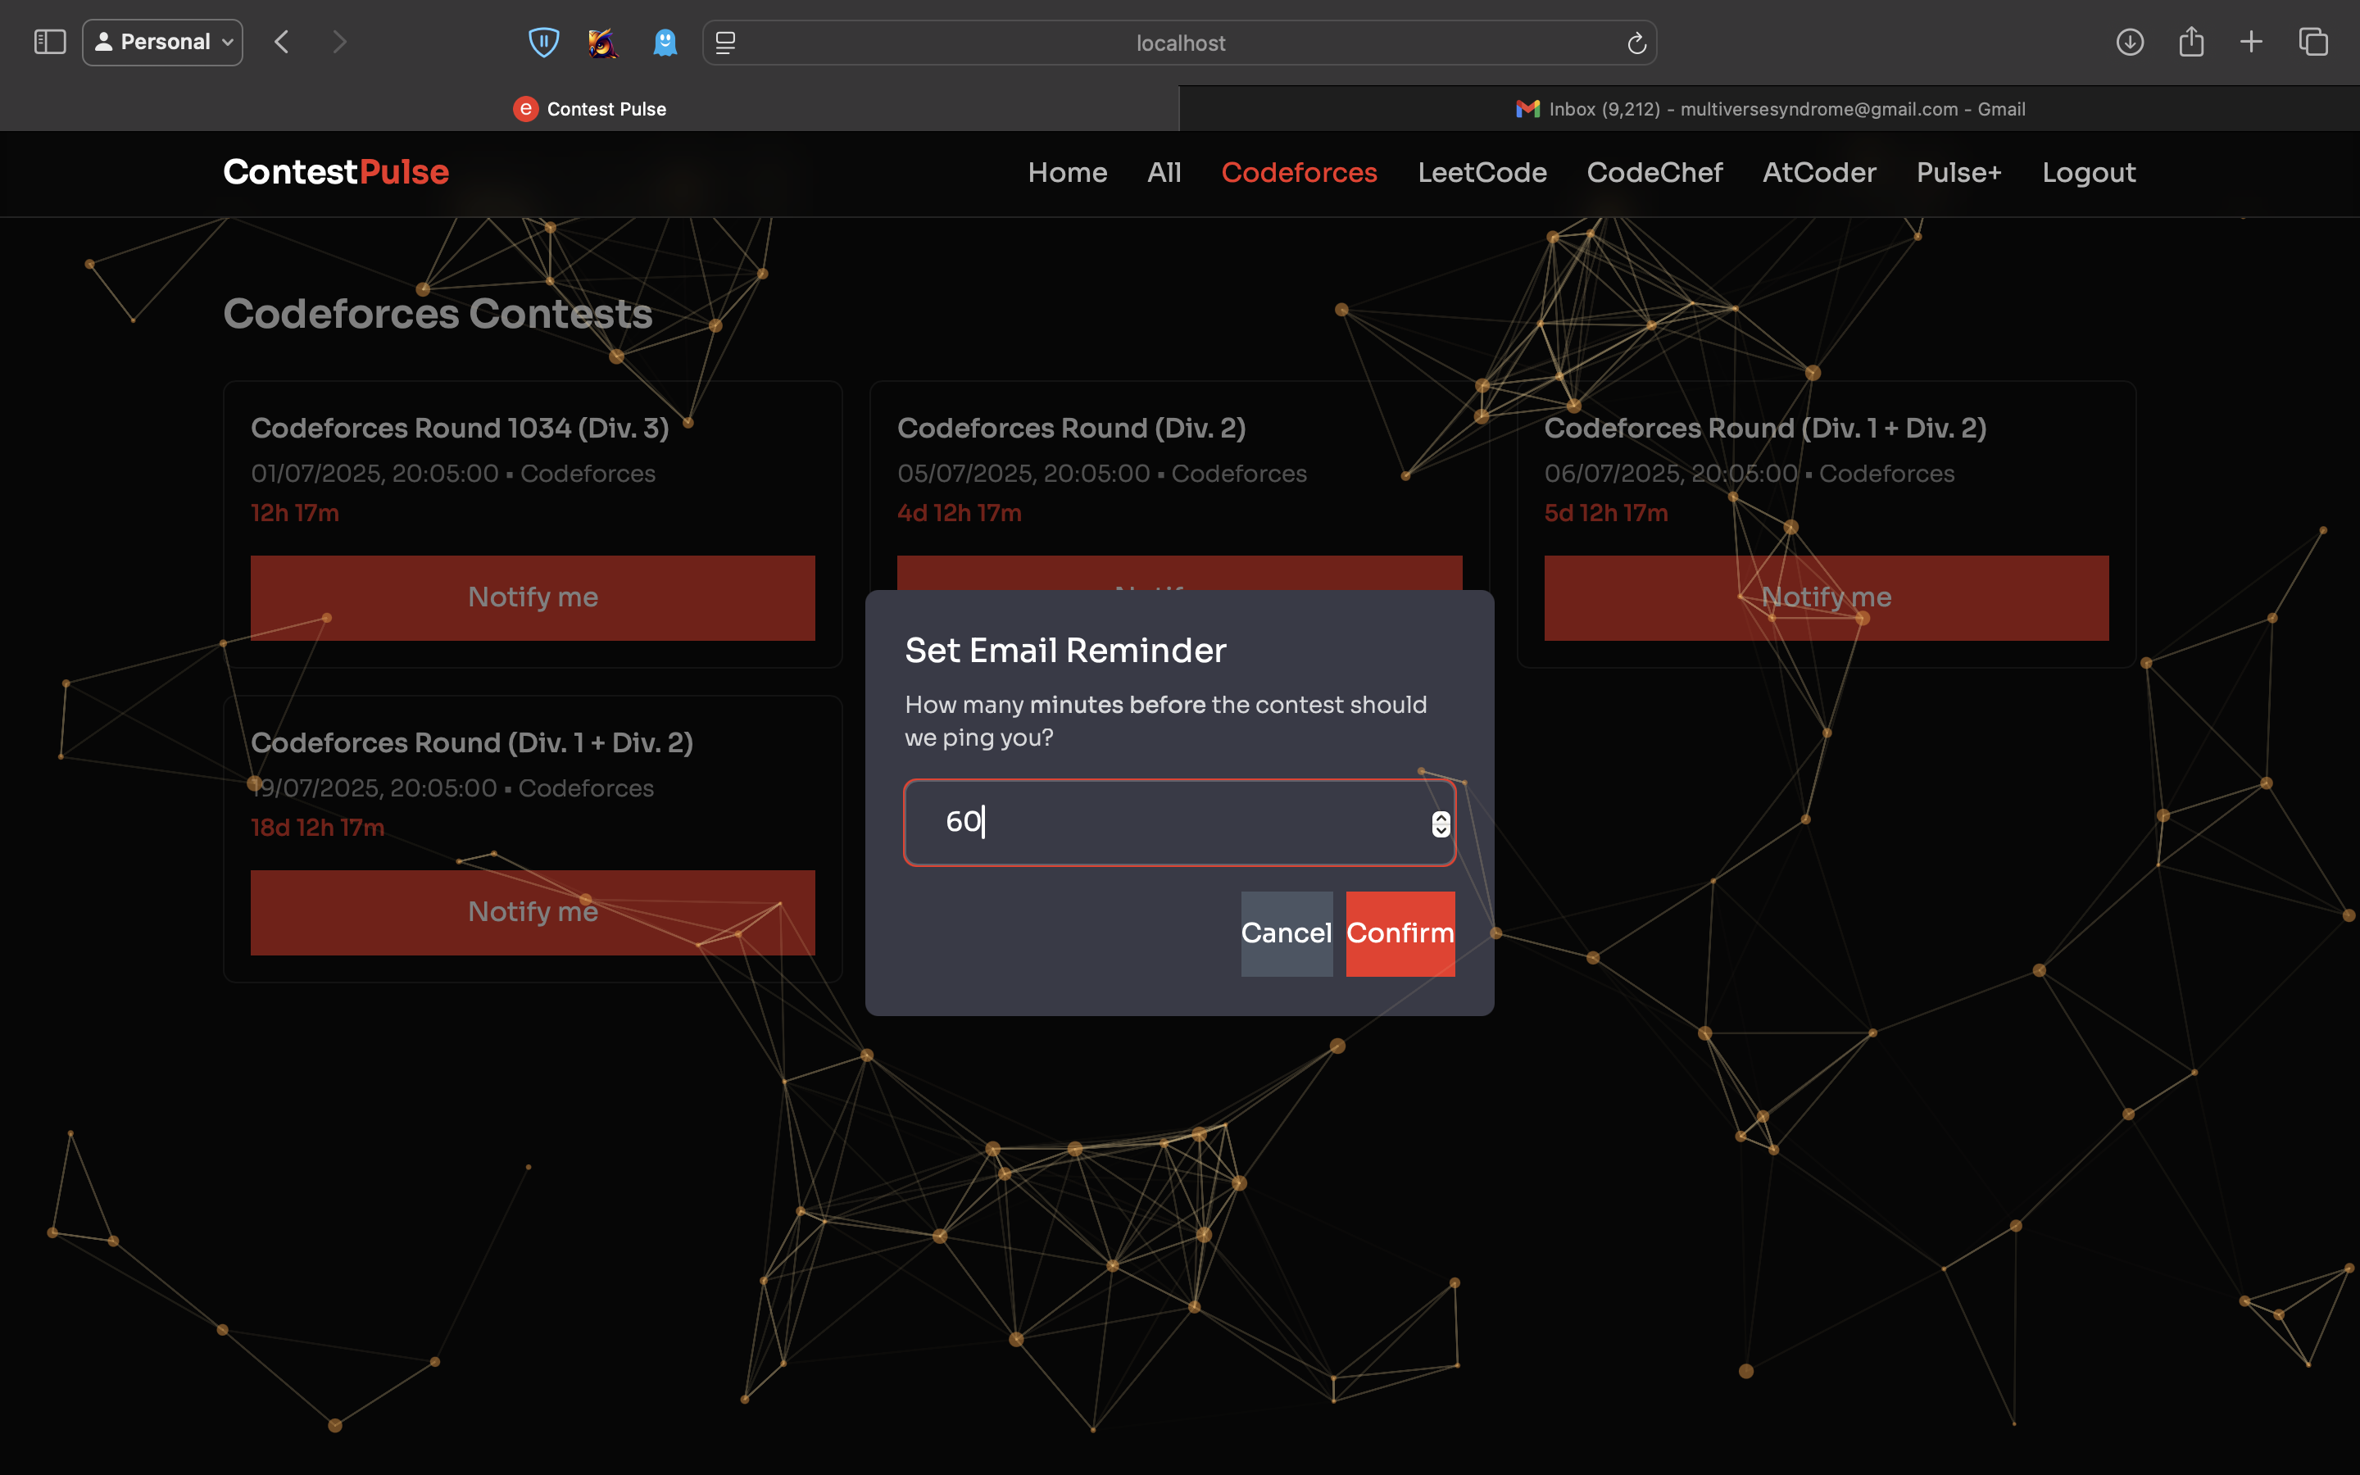Open the Bitwarden shield extension icon
The height and width of the screenshot is (1475, 2360).
tap(543, 42)
